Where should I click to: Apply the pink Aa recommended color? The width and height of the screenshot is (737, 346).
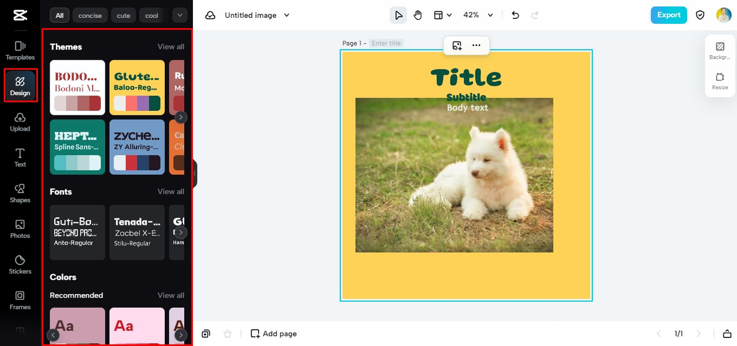(x=137, y=325)
